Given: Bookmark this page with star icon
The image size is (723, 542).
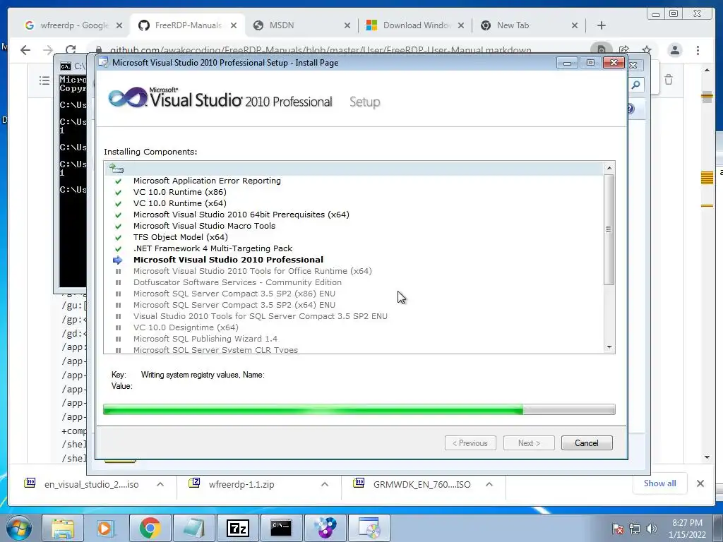Looking at the screenshot, I should [647, 50].
